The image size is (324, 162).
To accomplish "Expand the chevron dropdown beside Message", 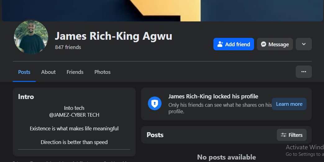I will 303,44.
